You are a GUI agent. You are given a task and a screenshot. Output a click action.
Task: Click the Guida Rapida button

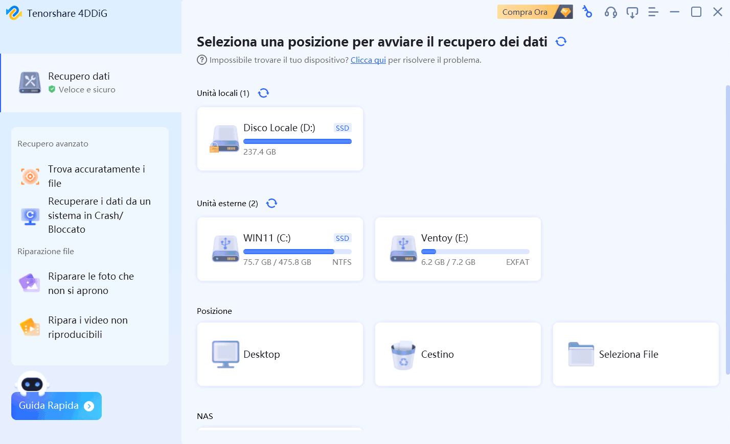click(56, 406)
